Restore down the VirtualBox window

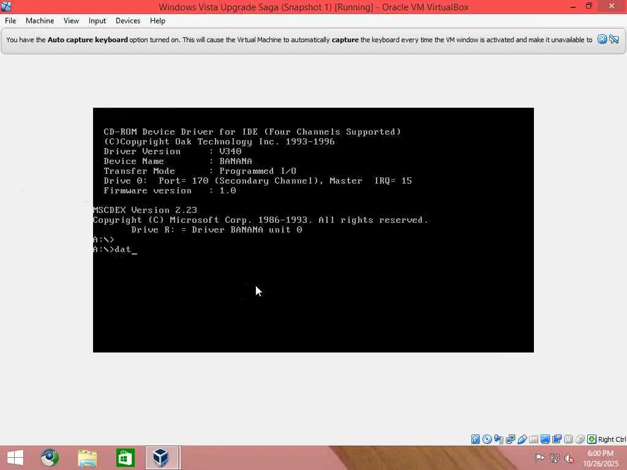[588, 6]
